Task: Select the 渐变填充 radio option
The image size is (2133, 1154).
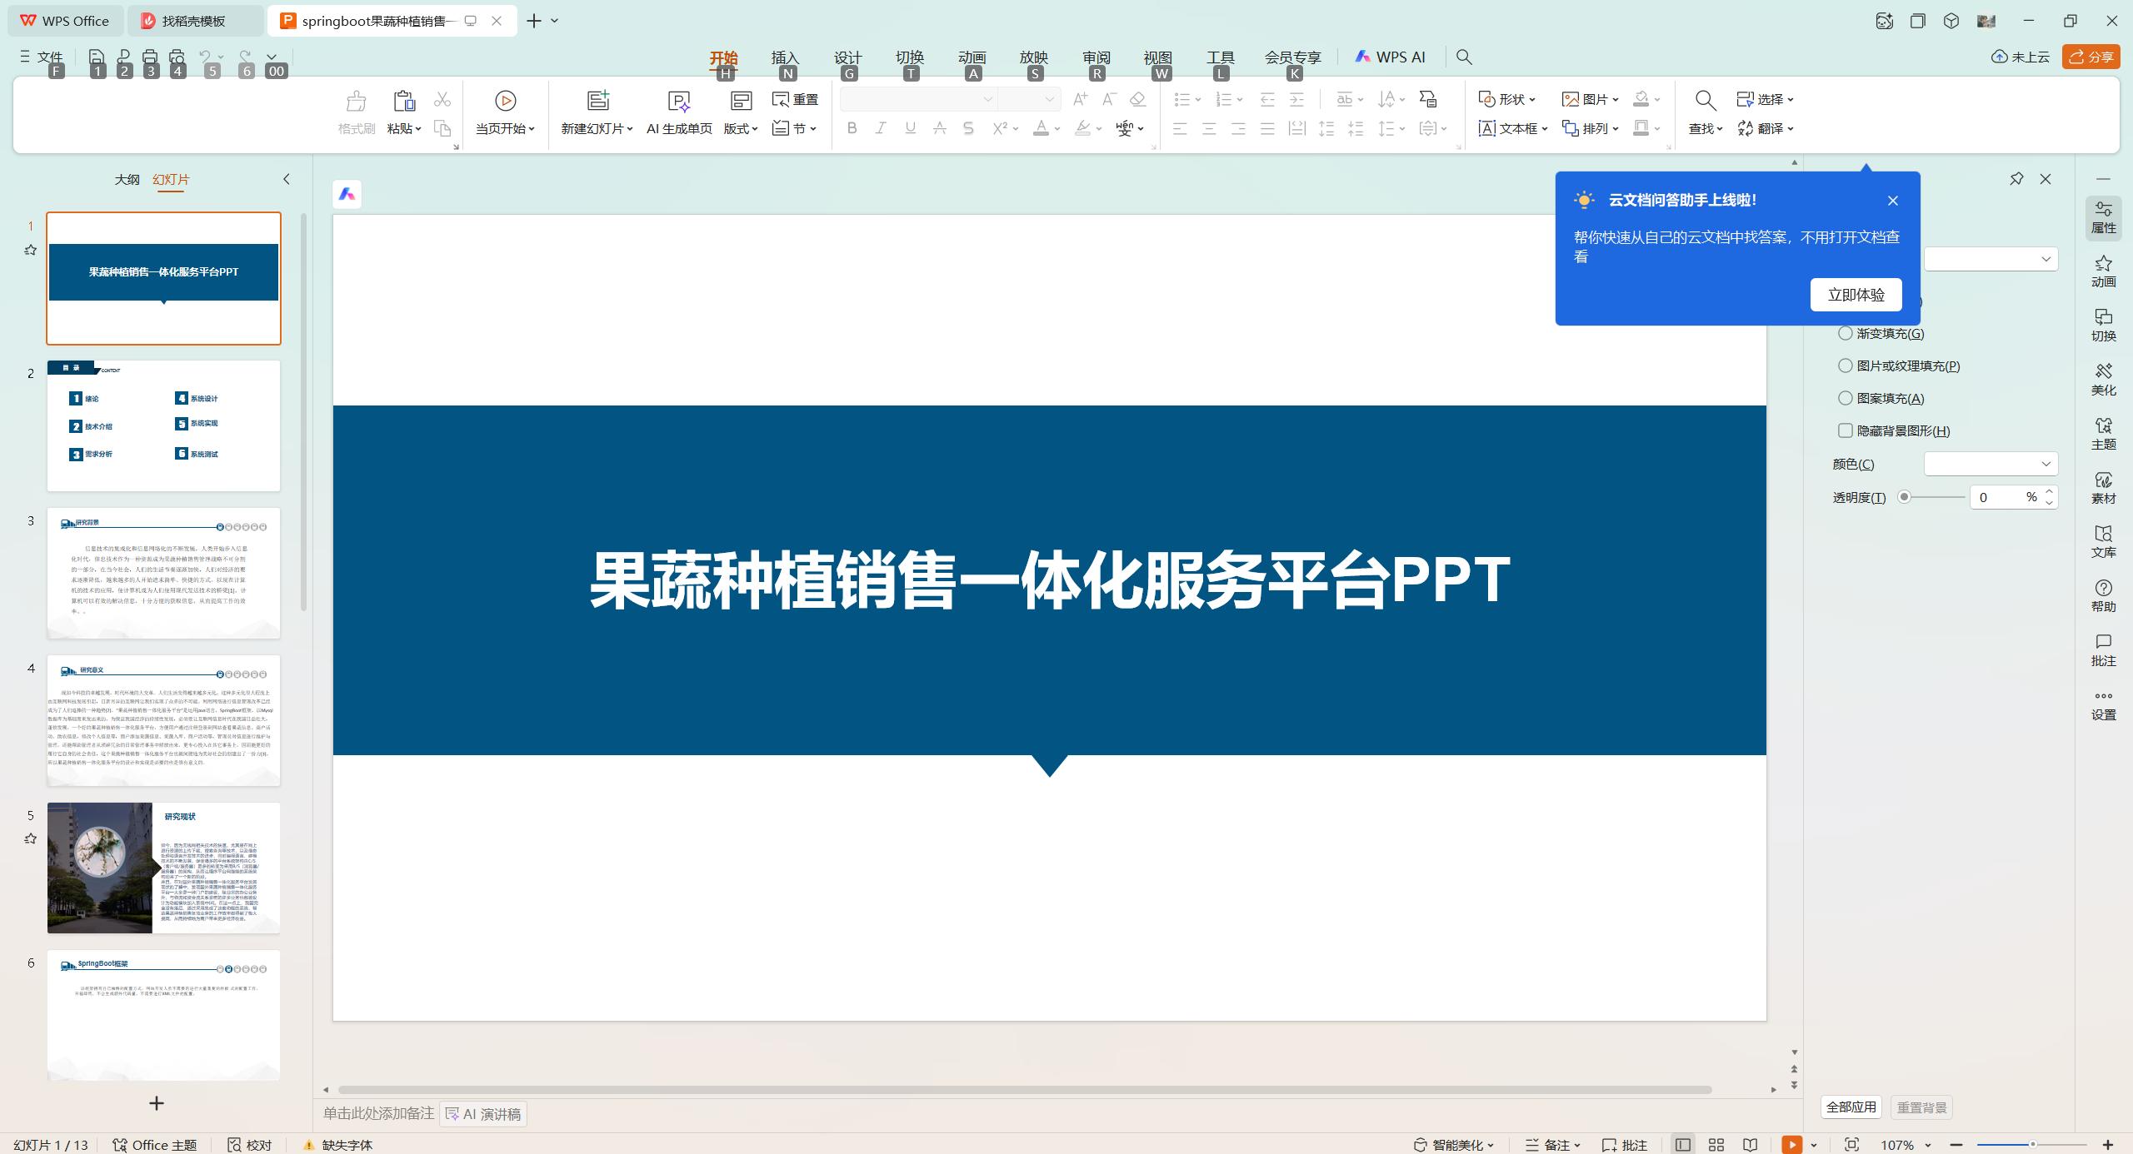Action: (x=1845, y=332)
